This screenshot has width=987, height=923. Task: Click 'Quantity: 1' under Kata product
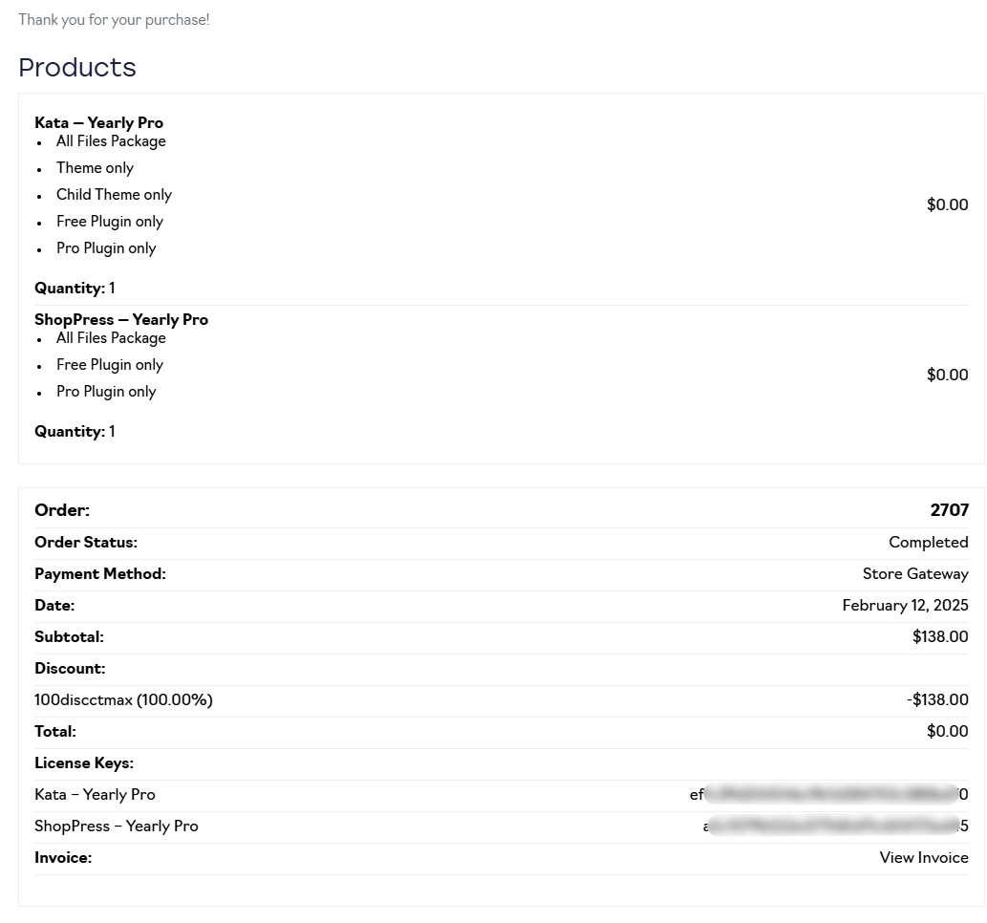pos(75,289)
